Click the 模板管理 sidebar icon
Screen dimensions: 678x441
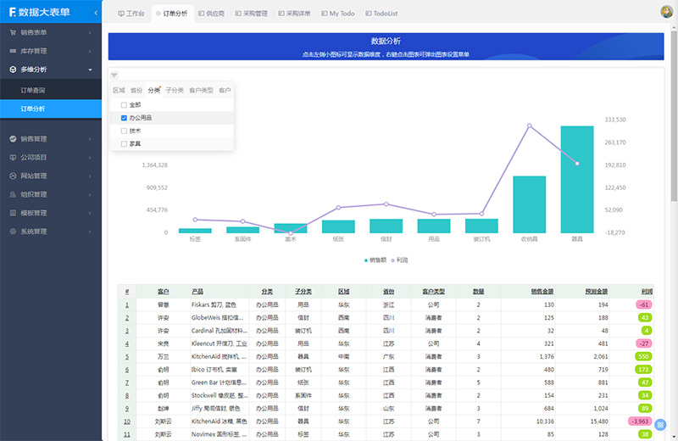(13, 213)
